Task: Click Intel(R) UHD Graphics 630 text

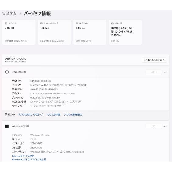Action: pyautogui.click(x=52, y=41)
